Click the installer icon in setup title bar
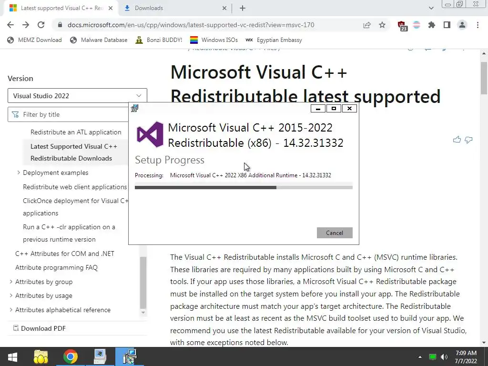Screen dimensions: 488x366 click(x=134, y=108)
